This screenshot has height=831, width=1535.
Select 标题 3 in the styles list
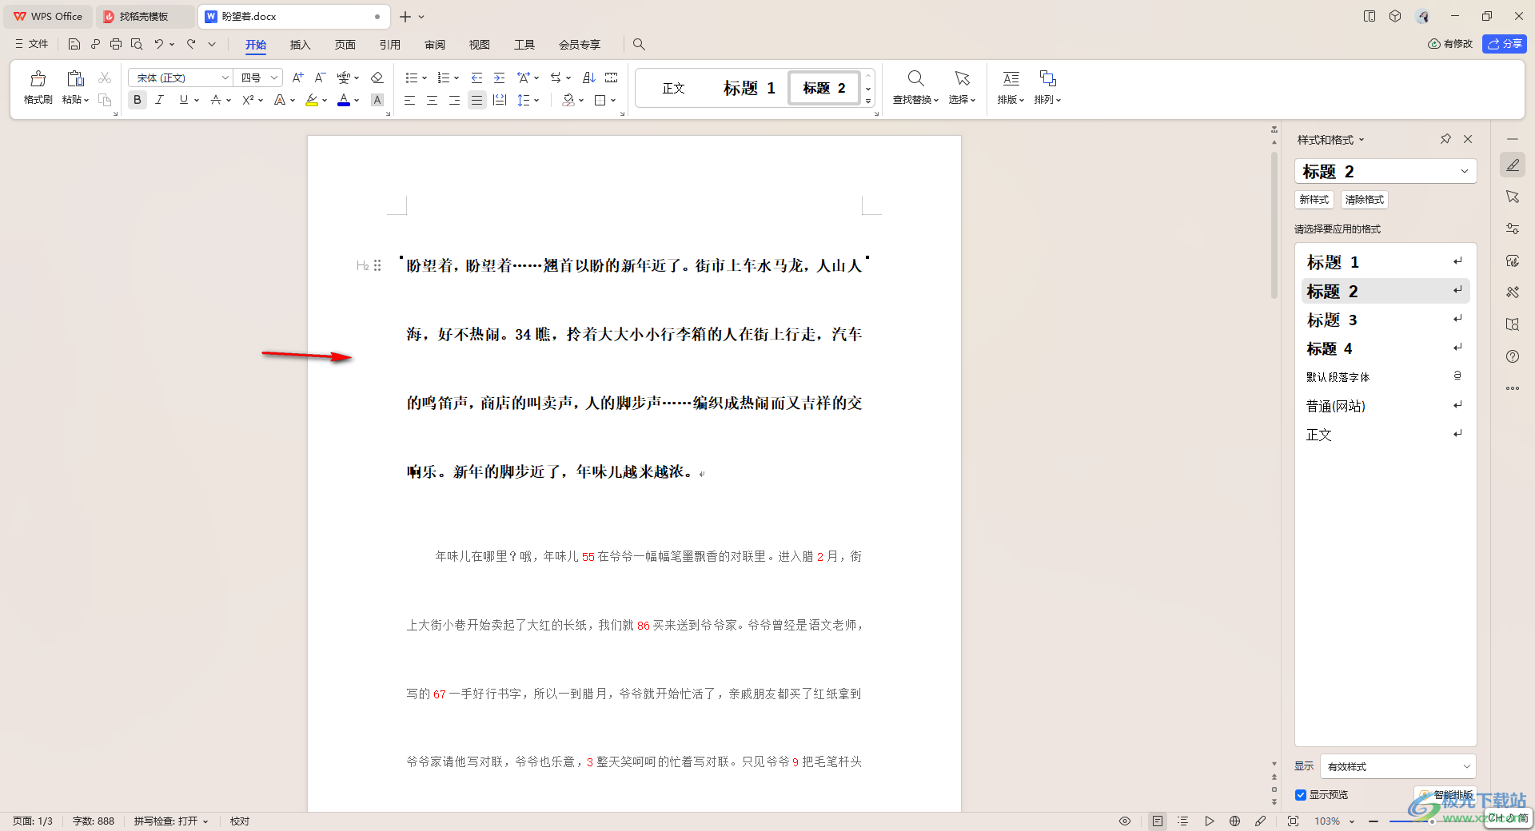coord(1385,320)
